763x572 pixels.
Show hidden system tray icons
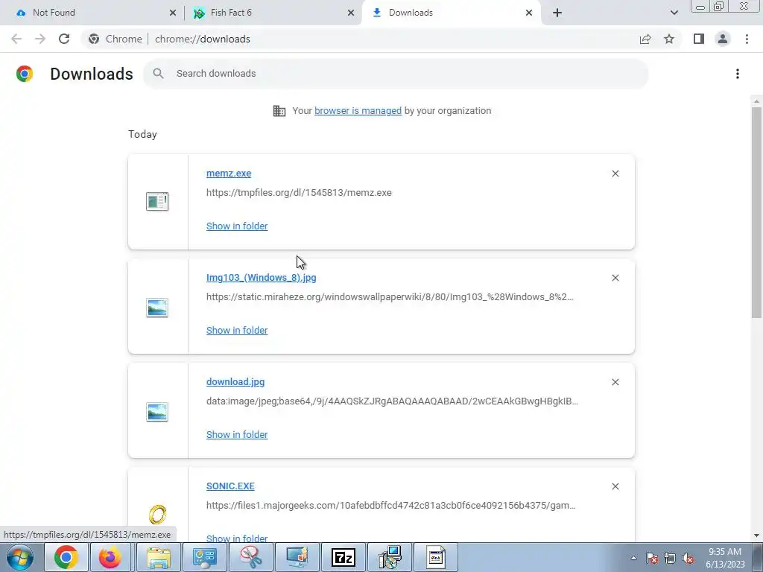633,558
